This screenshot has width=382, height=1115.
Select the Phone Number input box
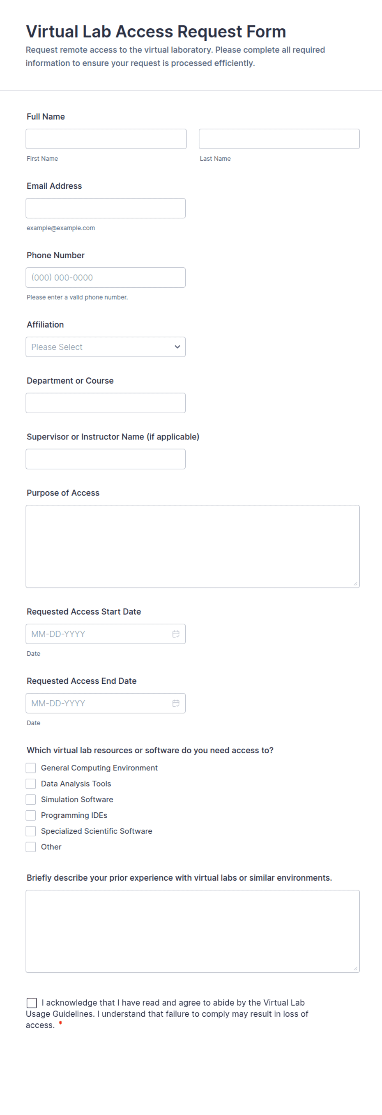click(x=106, y=278)
